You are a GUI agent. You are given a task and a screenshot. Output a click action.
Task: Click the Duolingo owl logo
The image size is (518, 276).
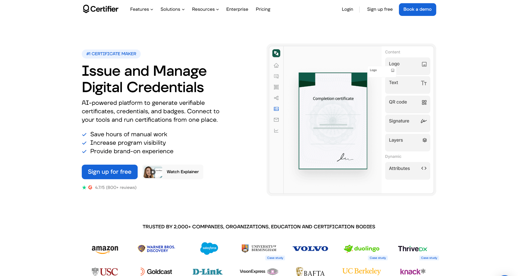point(362,248)
